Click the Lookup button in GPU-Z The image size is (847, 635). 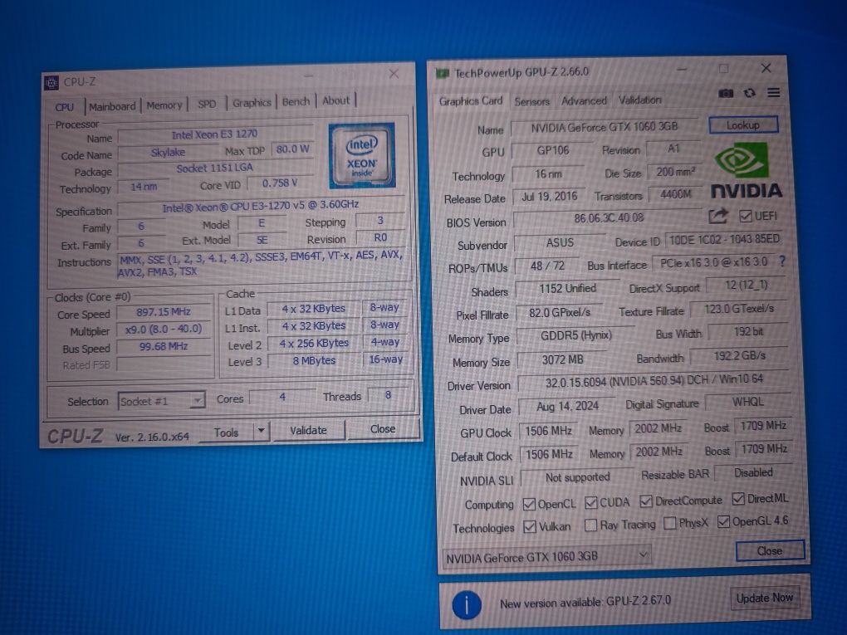click(x=743, y=125)
